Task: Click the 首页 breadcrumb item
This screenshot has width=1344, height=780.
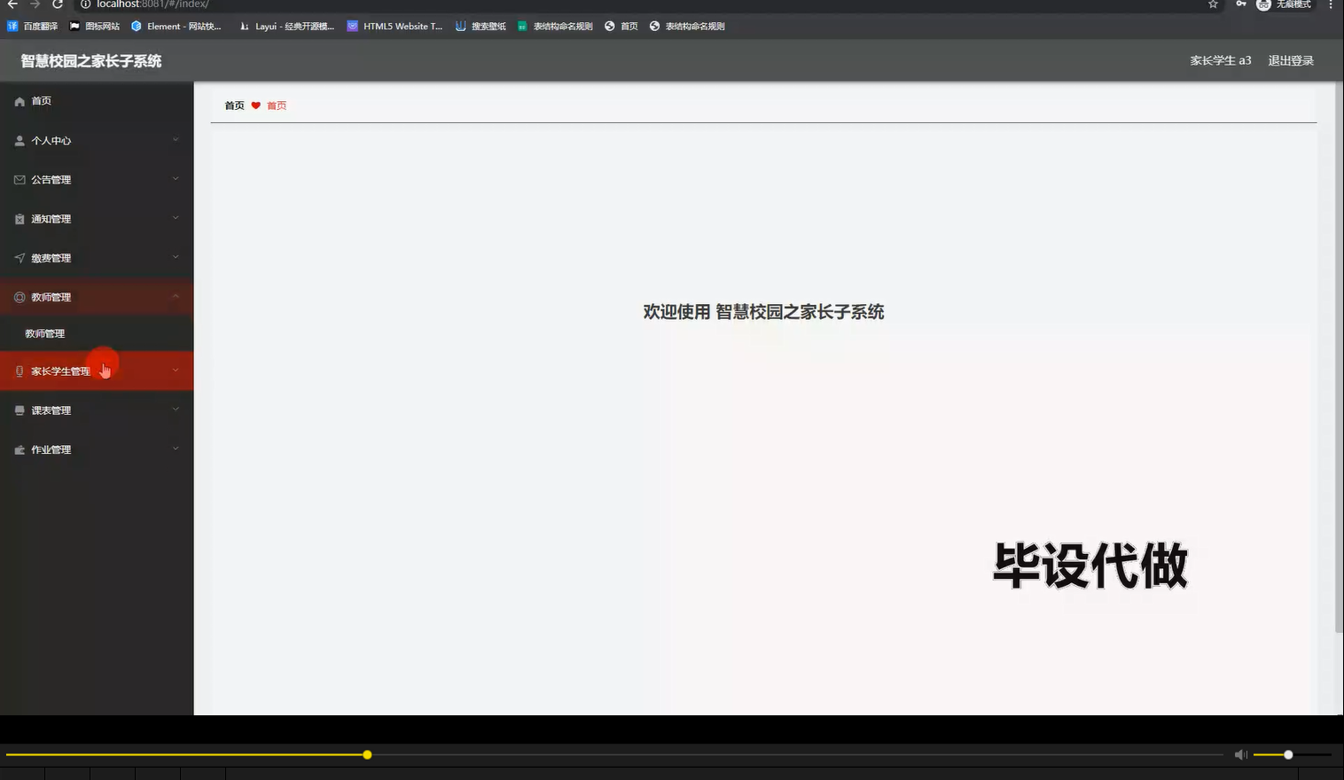Action: point(233,105)
